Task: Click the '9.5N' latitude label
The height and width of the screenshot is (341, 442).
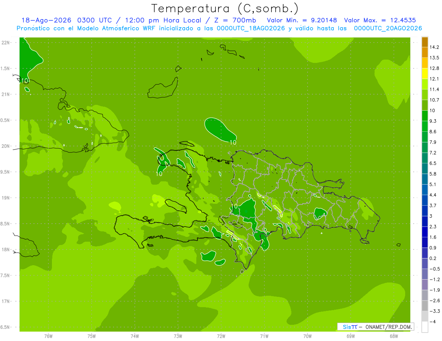Action: [x=5, y=172]
